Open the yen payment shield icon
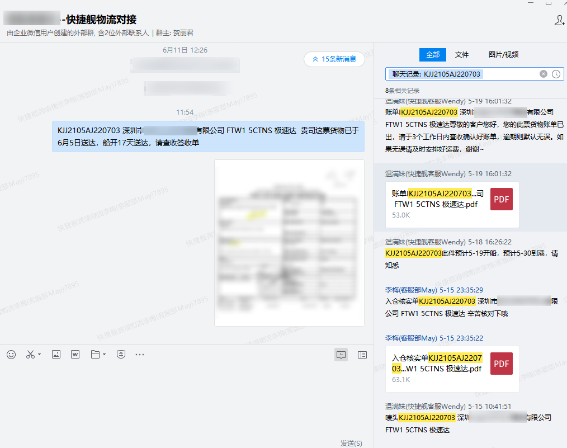Screen dimensions: 567x448 121,355
